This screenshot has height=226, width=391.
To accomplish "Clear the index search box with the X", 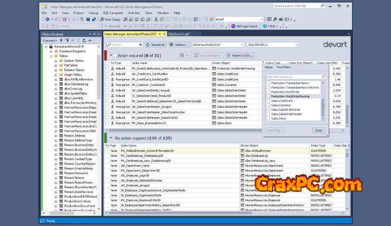I will [x=140, y=44].
